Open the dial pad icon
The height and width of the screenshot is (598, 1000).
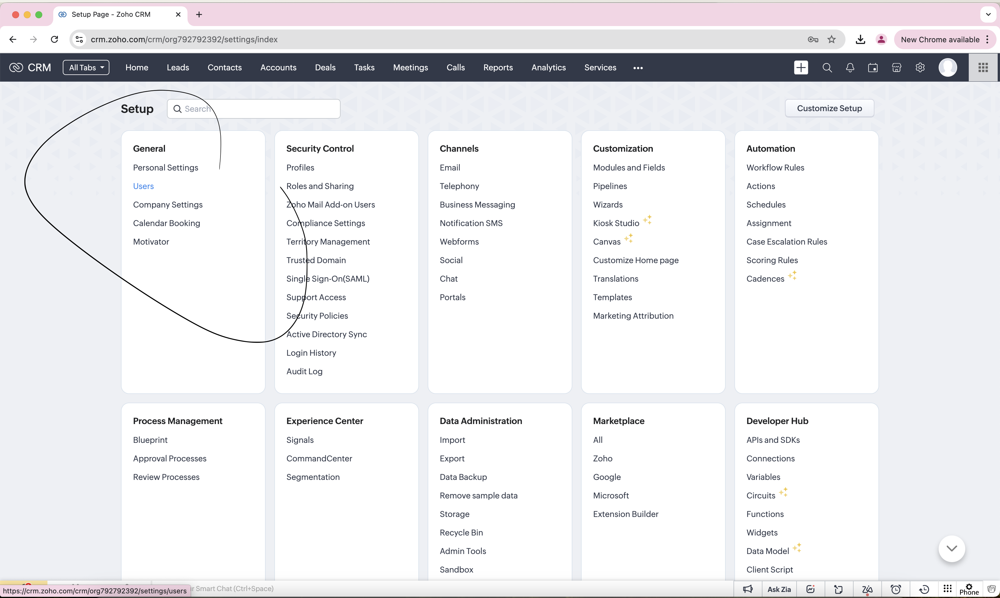point(947,588)
